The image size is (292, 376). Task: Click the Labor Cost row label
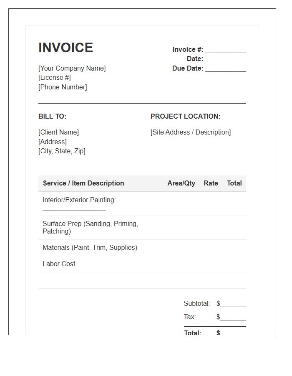[59, 264]
